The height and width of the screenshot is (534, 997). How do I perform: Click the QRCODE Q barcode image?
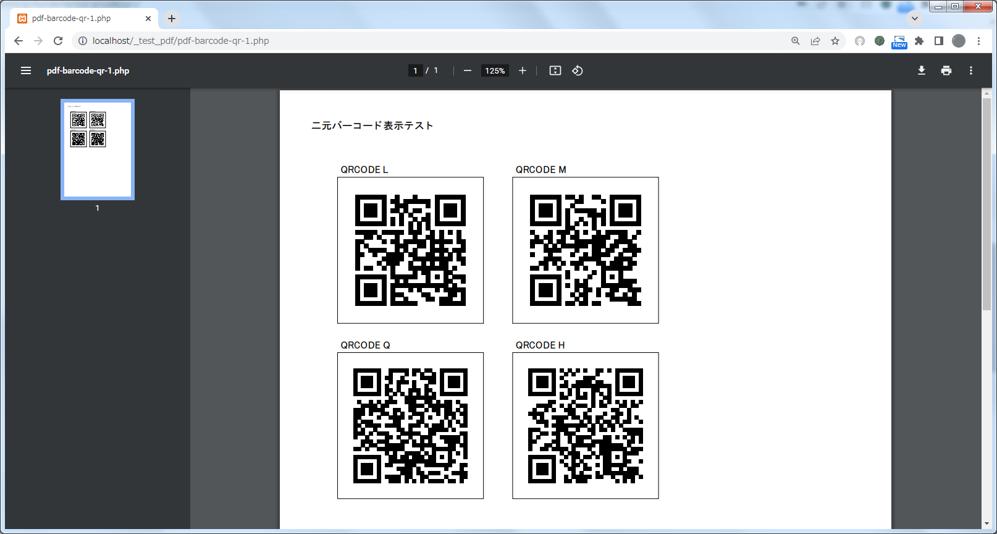point(410,426)
